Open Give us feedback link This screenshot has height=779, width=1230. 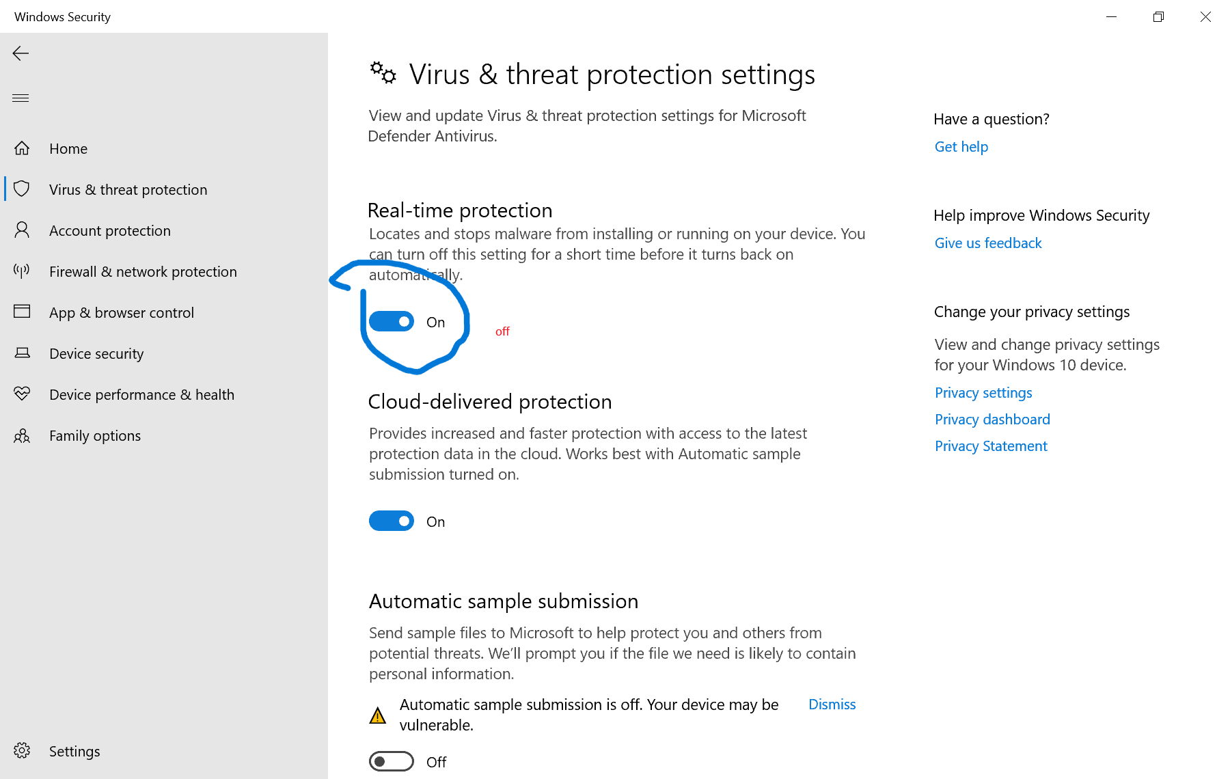click(x=987, y=243)
